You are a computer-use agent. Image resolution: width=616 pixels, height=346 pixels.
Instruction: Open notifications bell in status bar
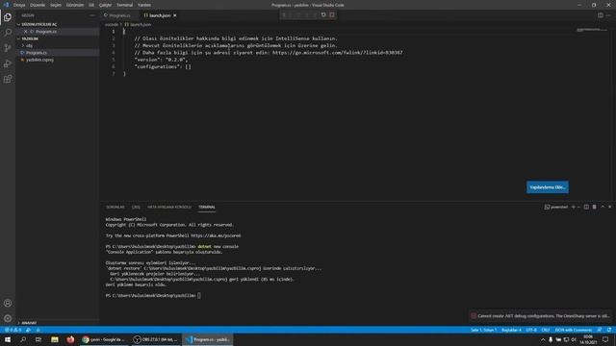click(609, 330)
